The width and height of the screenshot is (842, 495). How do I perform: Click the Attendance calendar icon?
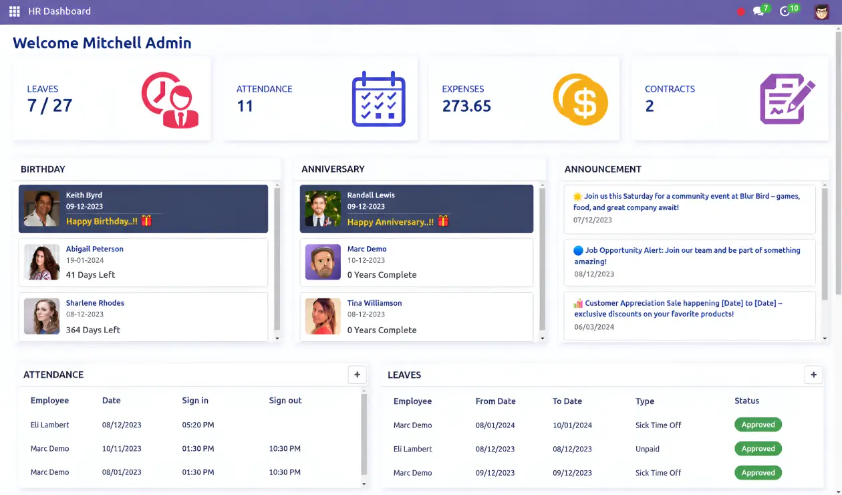click(x=379, y=99)
